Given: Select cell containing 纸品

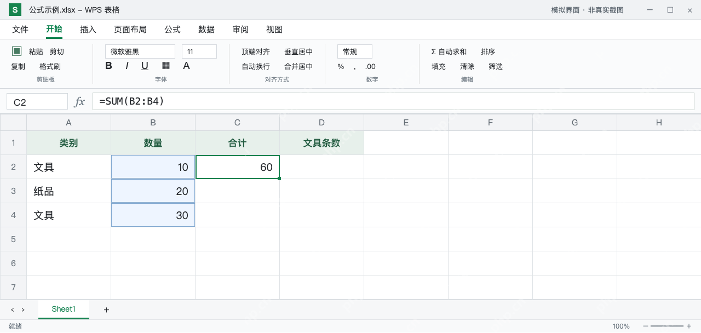Looking at the screenshot, I should pos(69,191).
